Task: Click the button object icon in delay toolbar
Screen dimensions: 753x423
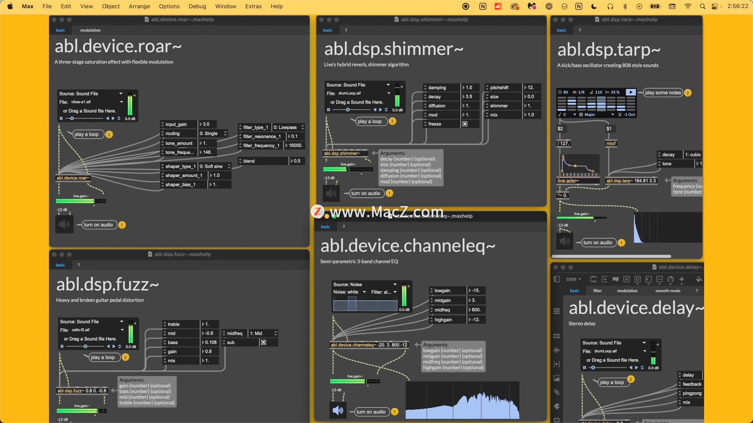Action: click(637, 279)
